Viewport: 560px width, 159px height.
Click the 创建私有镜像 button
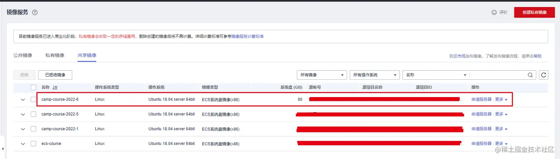click(x=534, y=12)
